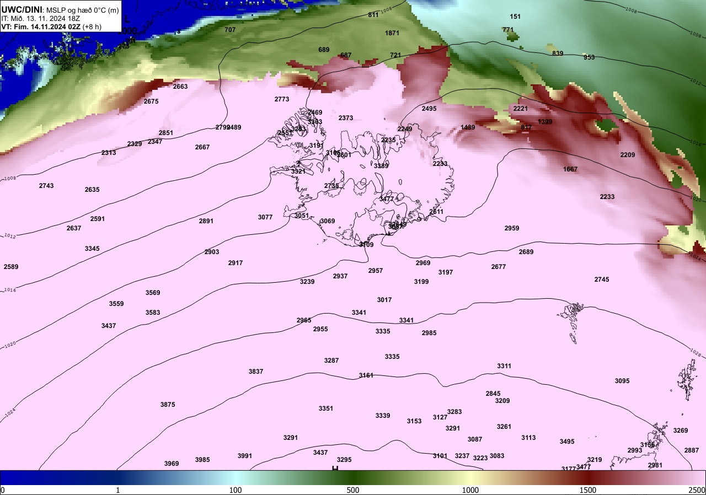Click the map value 3495
Viewport: 706px width, 495px height.
pos(567,442)
